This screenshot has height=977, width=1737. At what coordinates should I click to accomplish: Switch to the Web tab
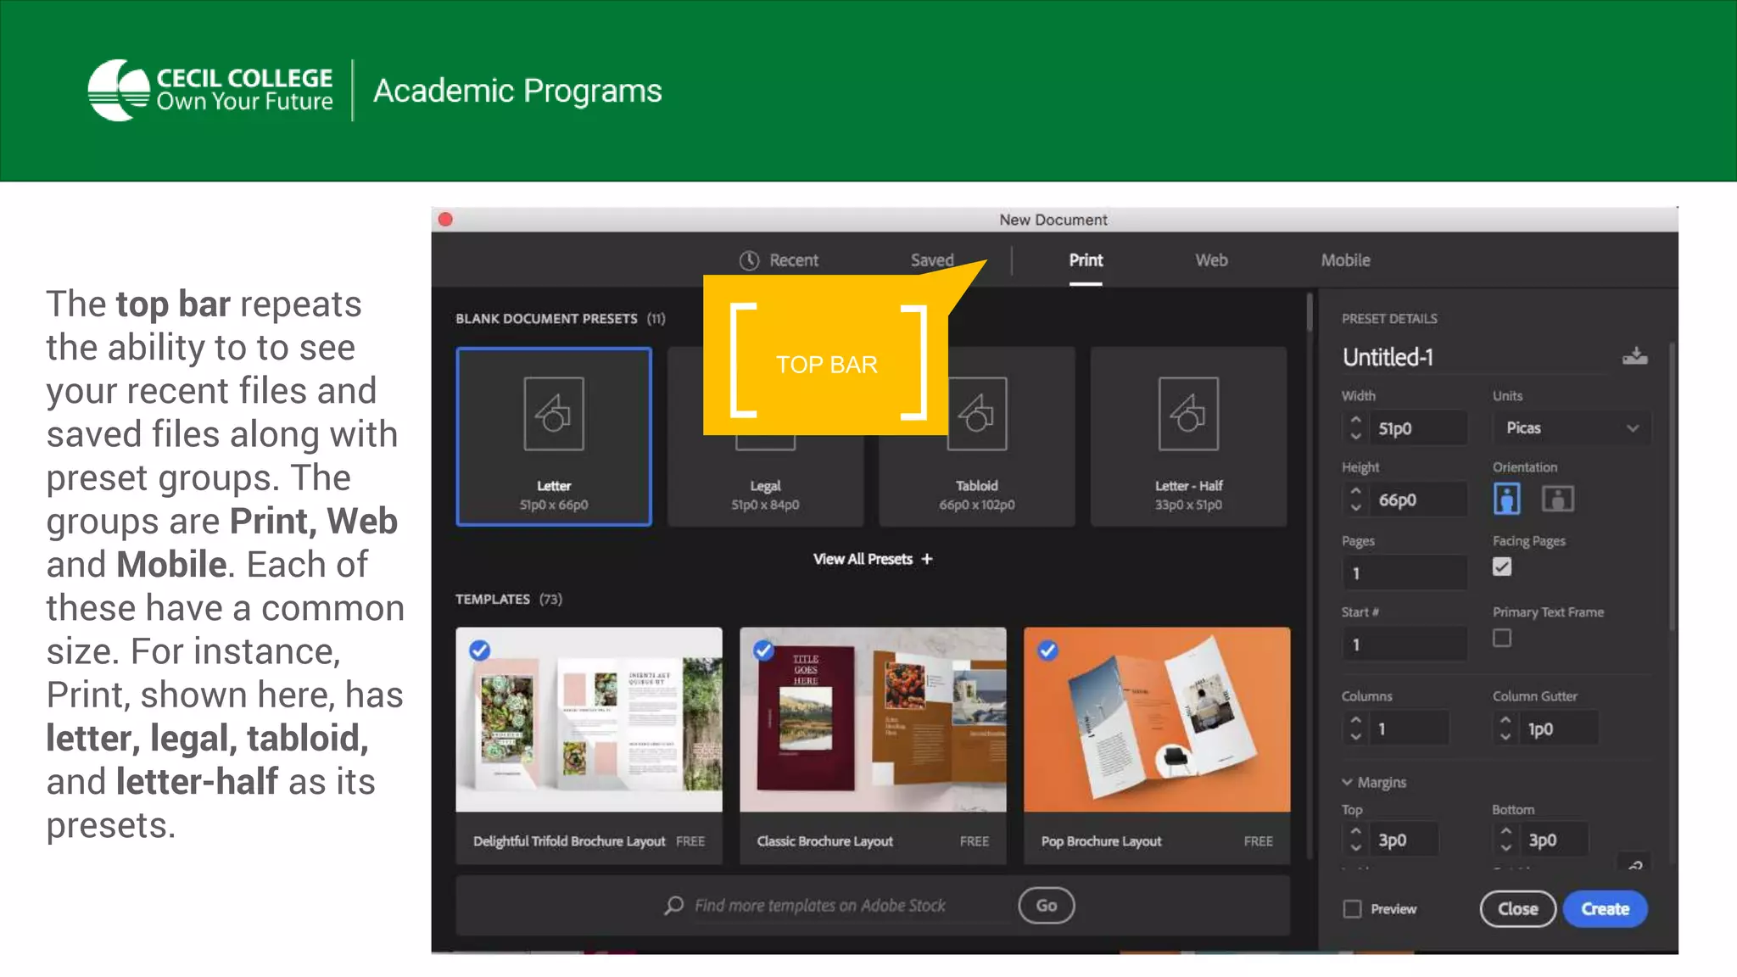[1211, 260]
